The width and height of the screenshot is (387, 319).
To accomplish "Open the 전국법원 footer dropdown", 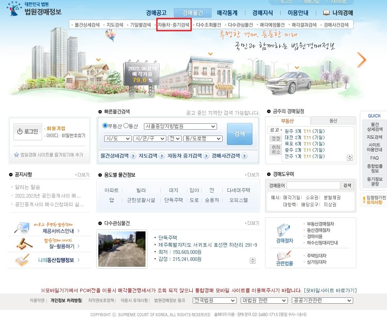I will coord(215,300).
